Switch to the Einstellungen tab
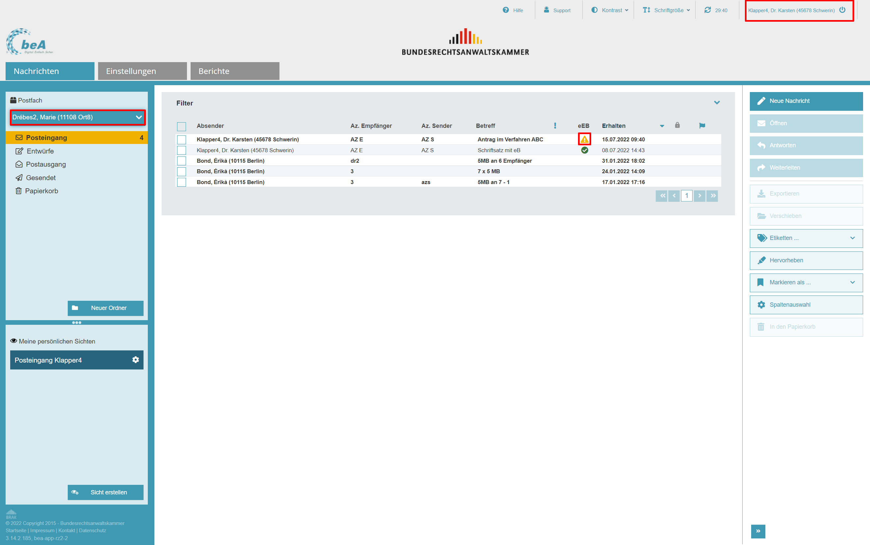The height and width of the screenshot is (545, 870). [x=142, y=71]
